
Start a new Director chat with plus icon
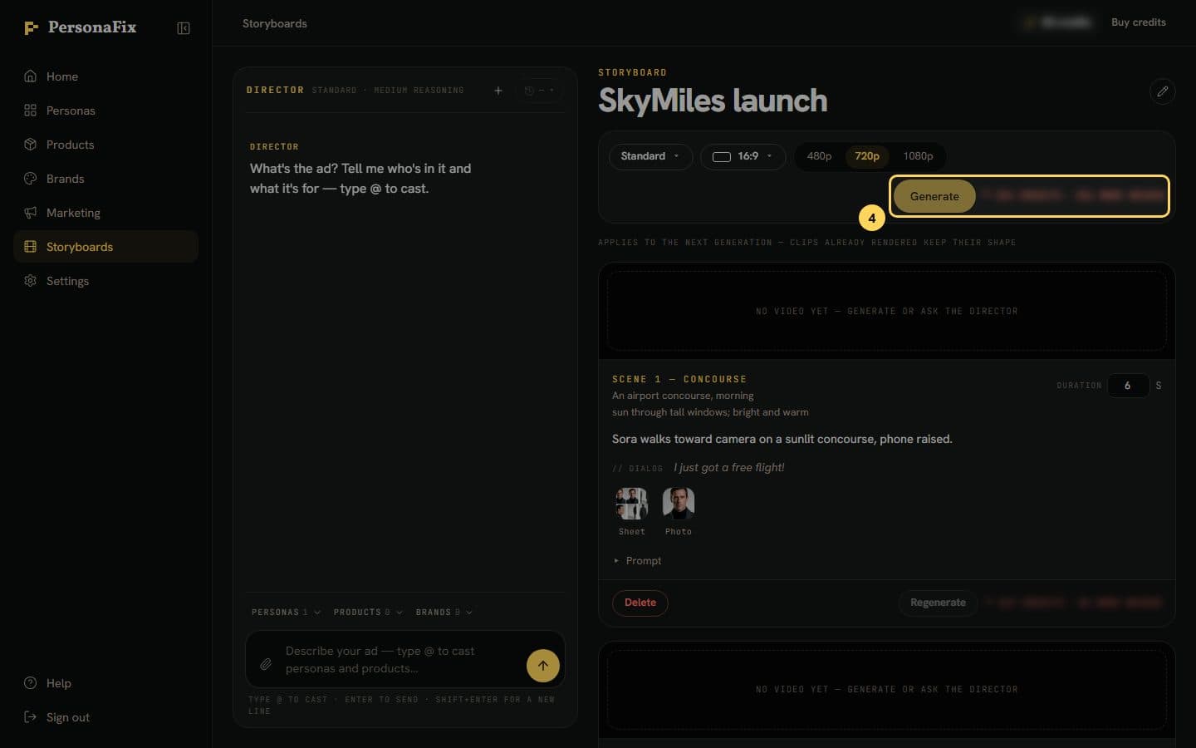(x=498, y=91)
